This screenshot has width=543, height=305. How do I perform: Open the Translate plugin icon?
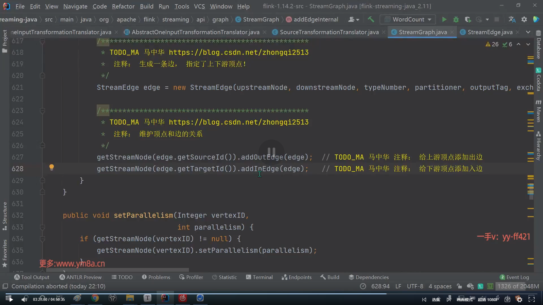click(512, 19)
